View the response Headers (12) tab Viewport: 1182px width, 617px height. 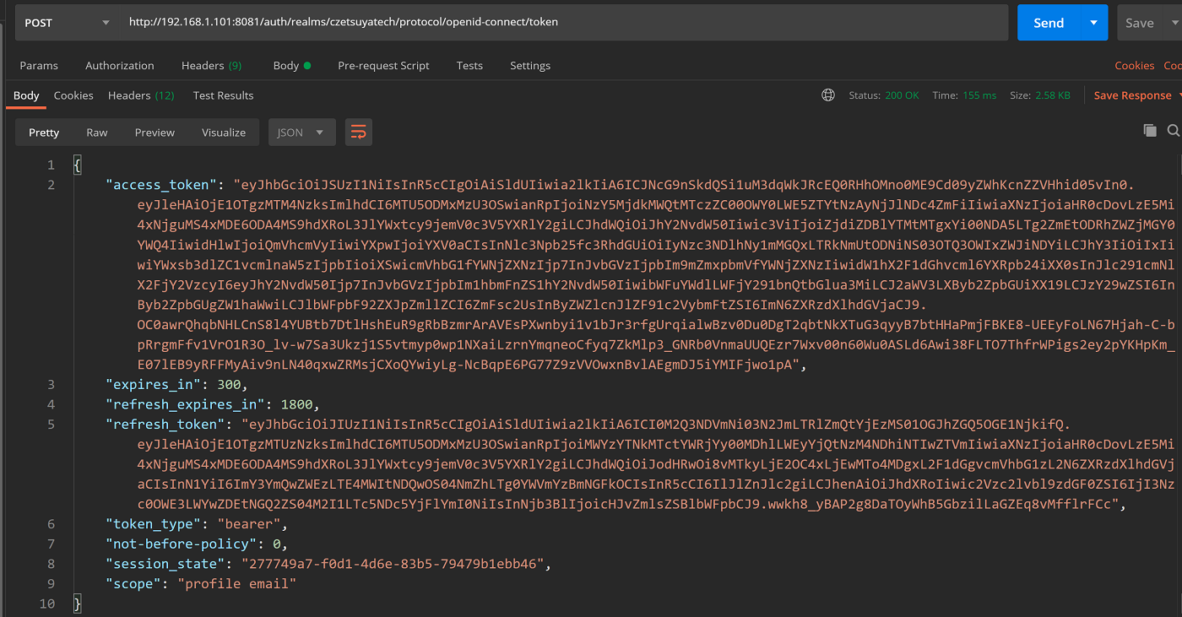[141, 95]
